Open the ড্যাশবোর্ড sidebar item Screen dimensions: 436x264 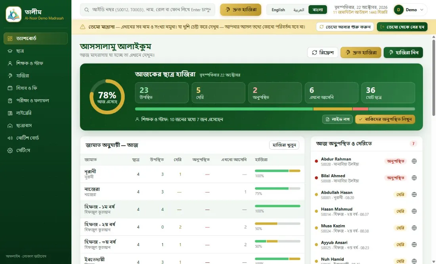[36, 39]
